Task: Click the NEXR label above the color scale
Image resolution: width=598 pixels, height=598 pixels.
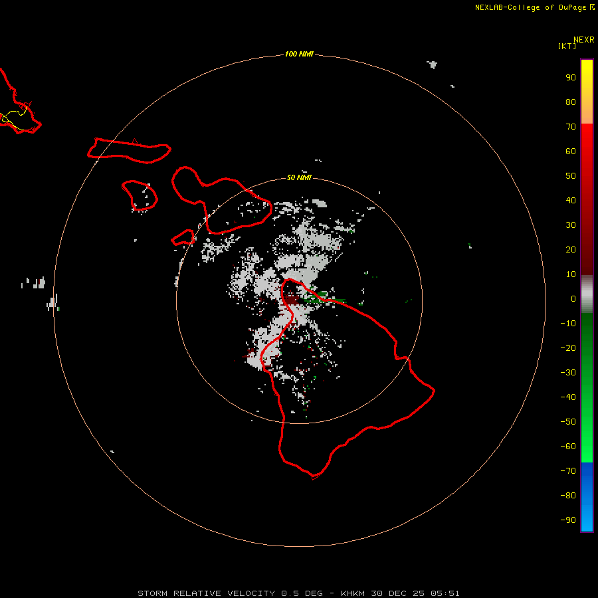Action: [584, 40]
